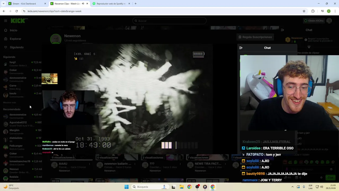Open the Explorar section
The width and height of the screenshot is (339, 191).
15,39
